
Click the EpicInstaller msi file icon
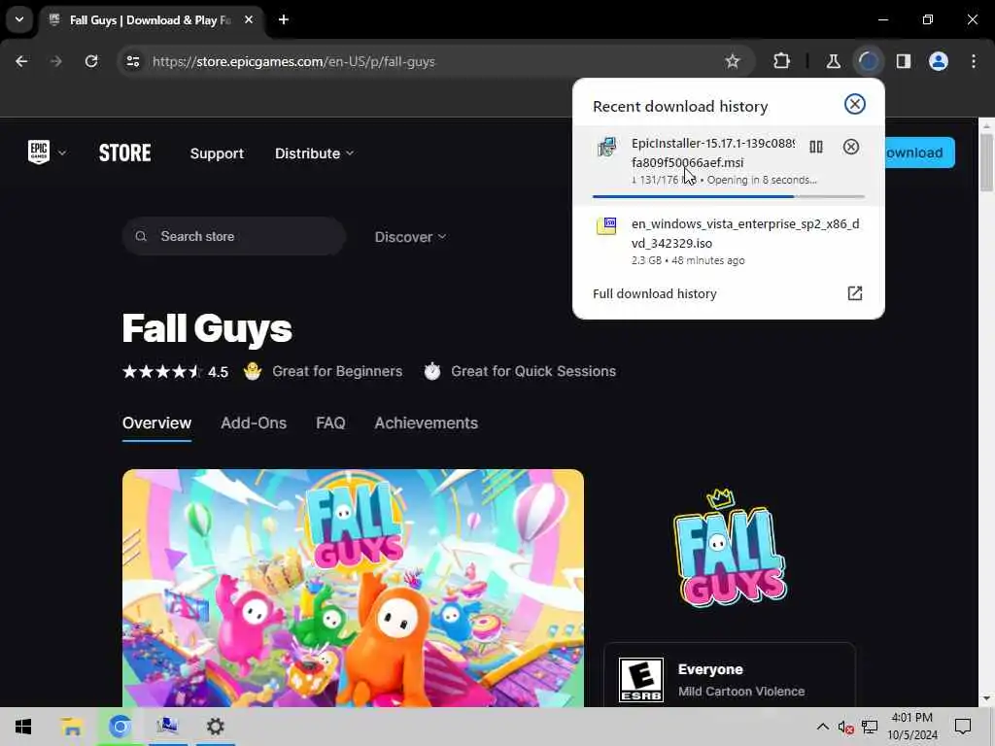(606, 147)
